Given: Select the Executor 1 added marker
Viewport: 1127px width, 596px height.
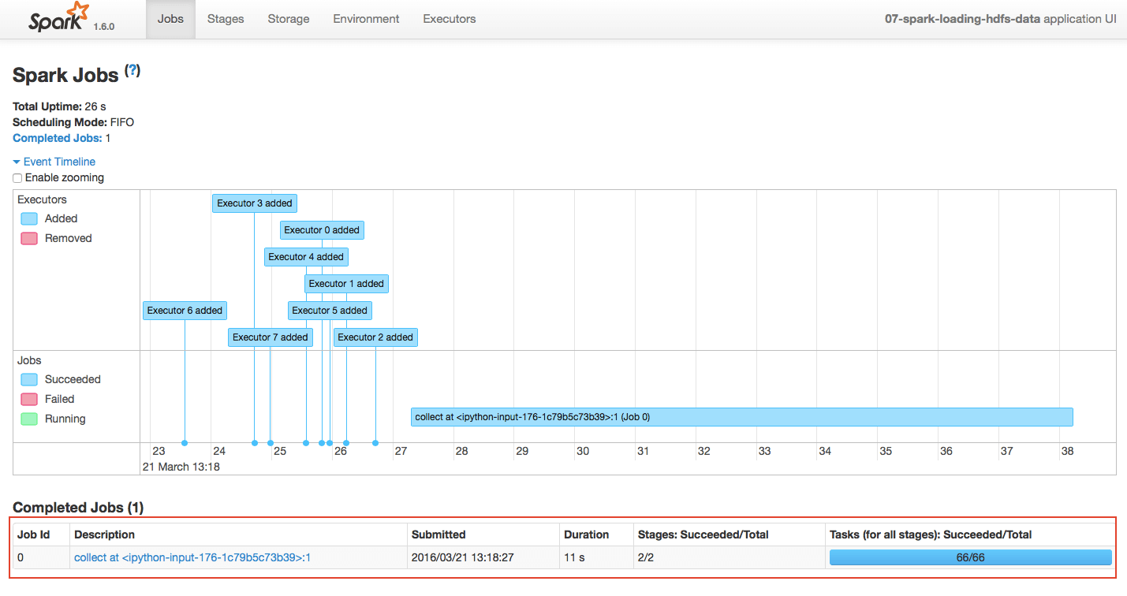Looking at the screenshot, I should (346, 284).
